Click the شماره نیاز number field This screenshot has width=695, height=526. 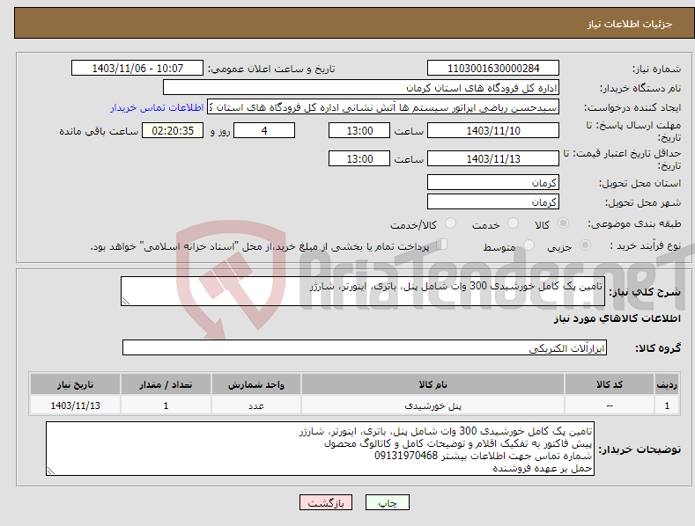point(493,69)
